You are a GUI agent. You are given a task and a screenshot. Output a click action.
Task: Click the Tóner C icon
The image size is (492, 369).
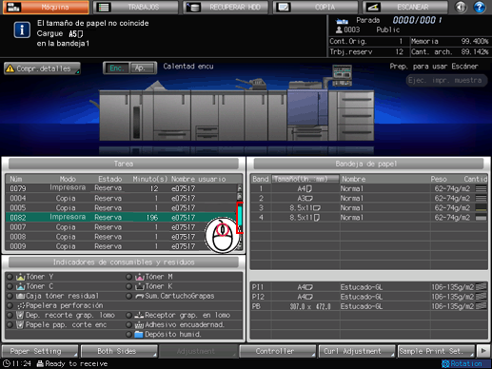point(21,286)
